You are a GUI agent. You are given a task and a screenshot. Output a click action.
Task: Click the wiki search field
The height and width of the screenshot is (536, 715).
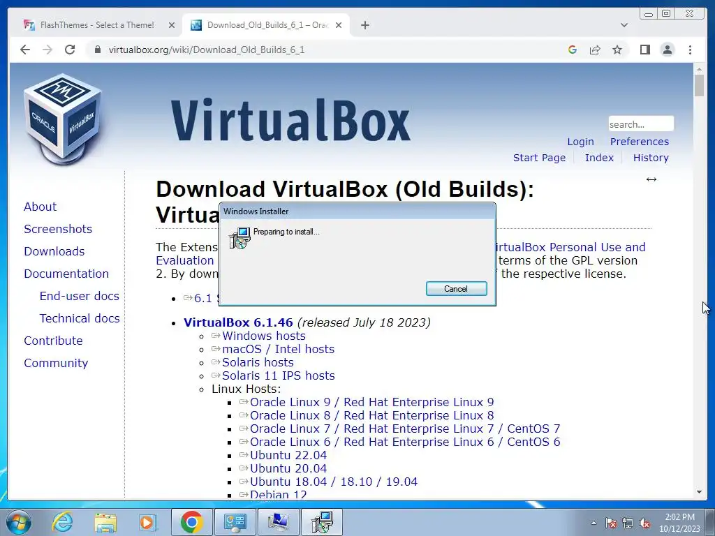(x=641, y=124)
